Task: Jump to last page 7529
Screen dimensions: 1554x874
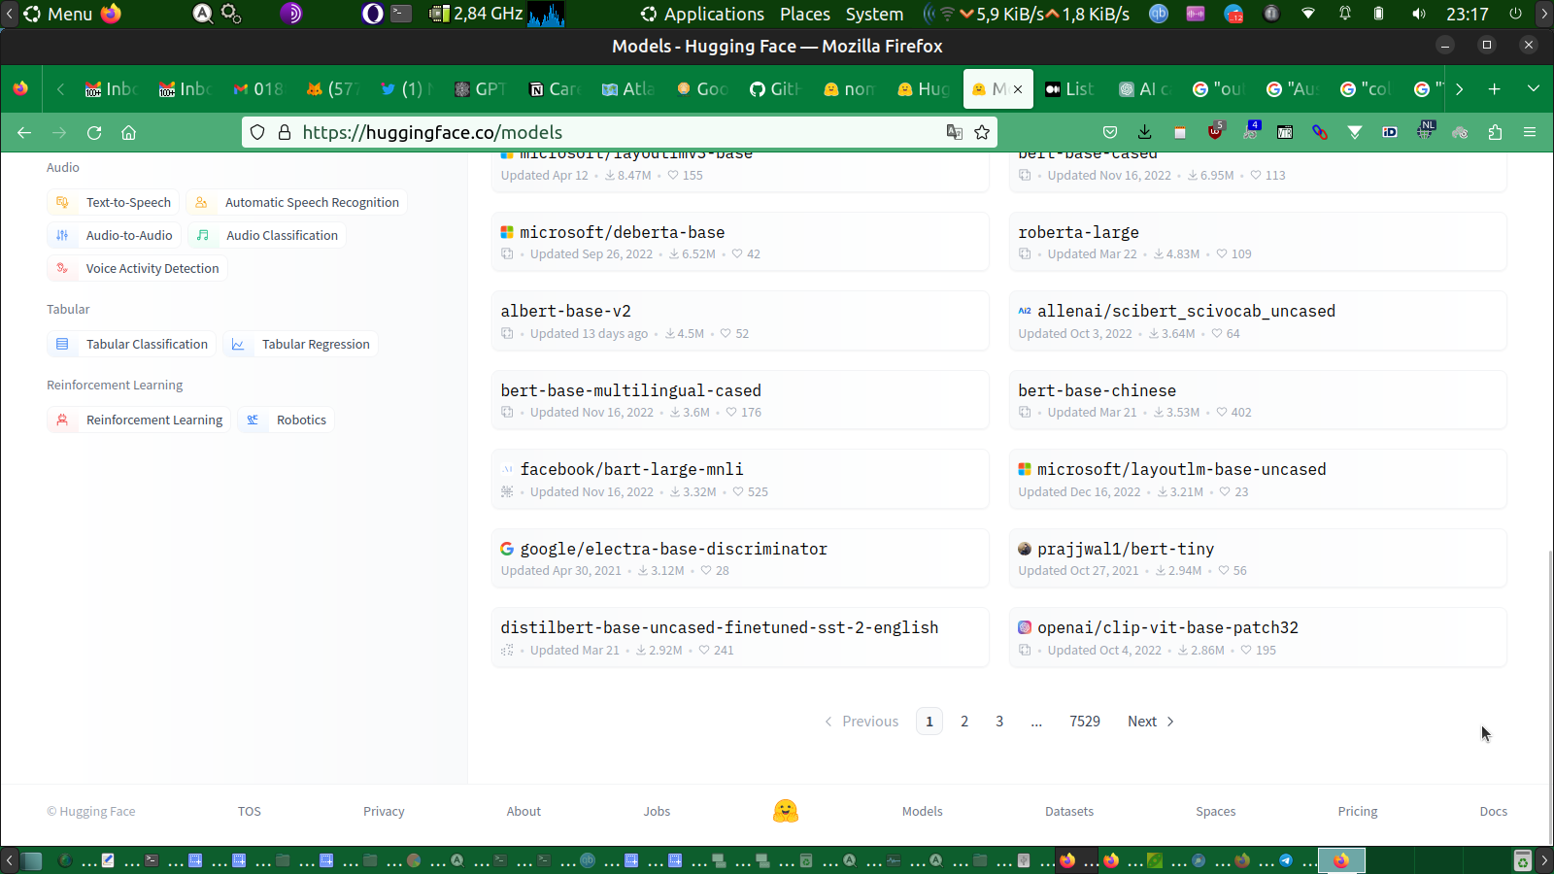Action: pos(1085,722)
